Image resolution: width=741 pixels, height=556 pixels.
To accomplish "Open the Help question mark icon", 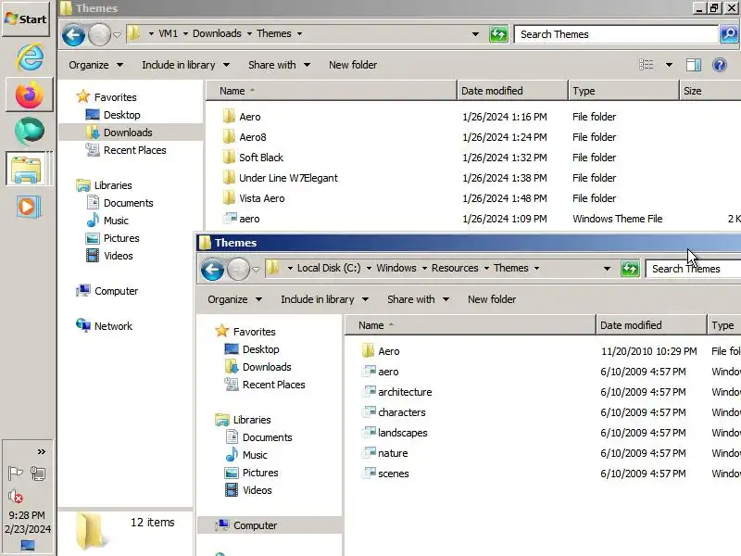I will pyautogui.click(x=720, y=65).
